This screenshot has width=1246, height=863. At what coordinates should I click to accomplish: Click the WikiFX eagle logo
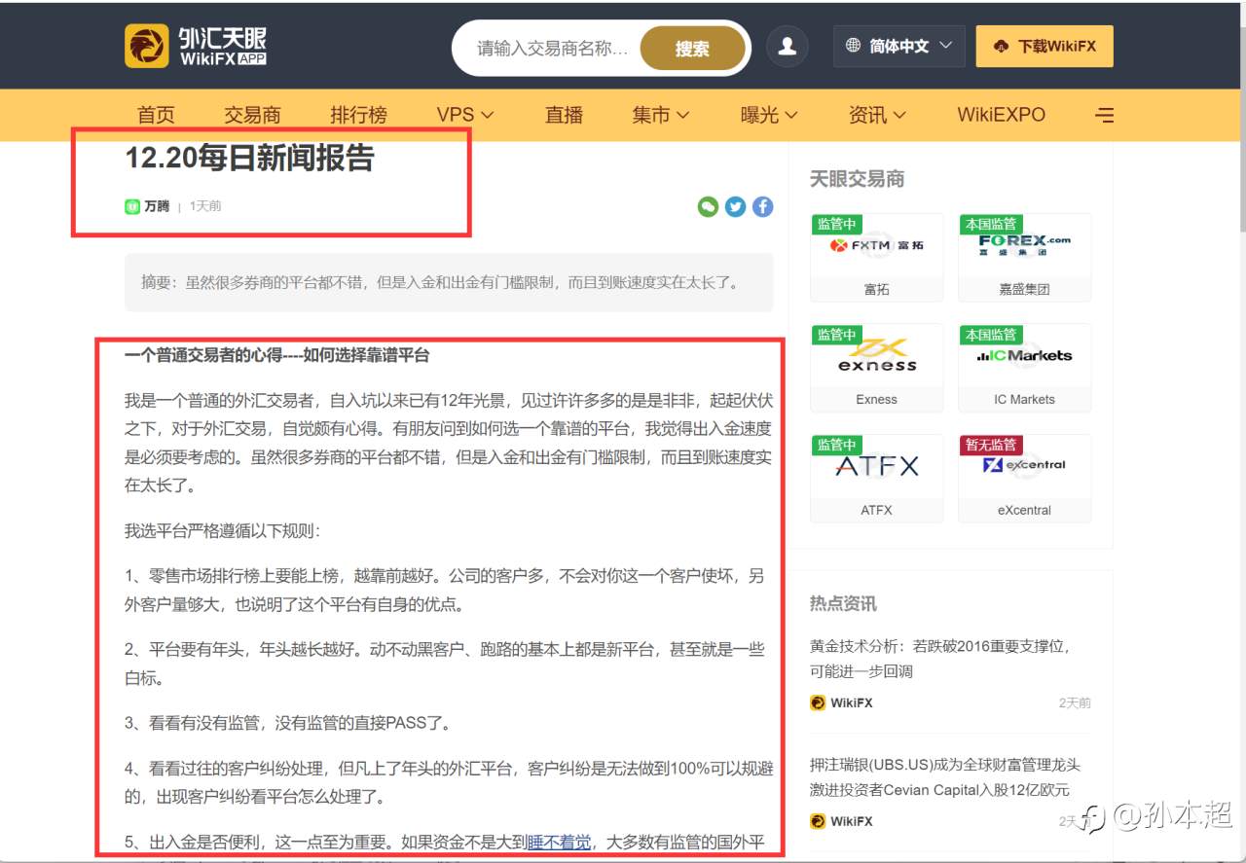pyautogui.click(x=146, y=46)
